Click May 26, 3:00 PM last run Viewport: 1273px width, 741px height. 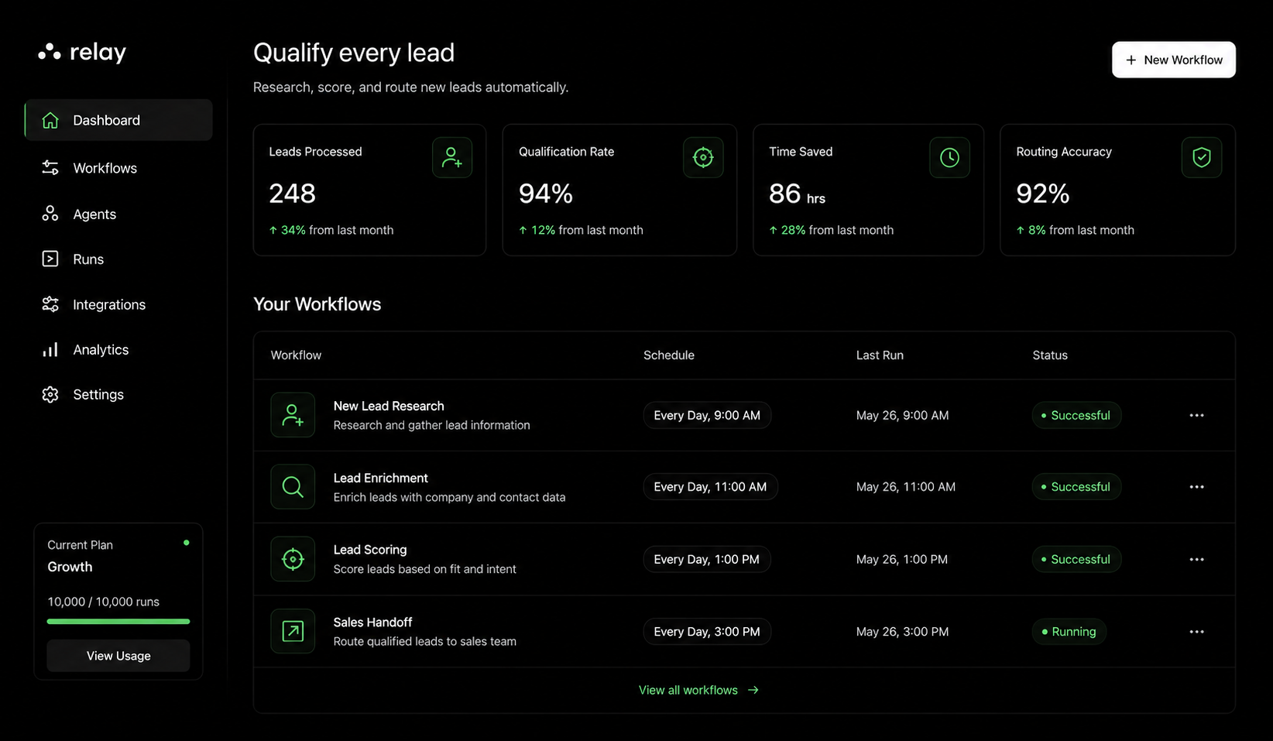click(902, 632)
